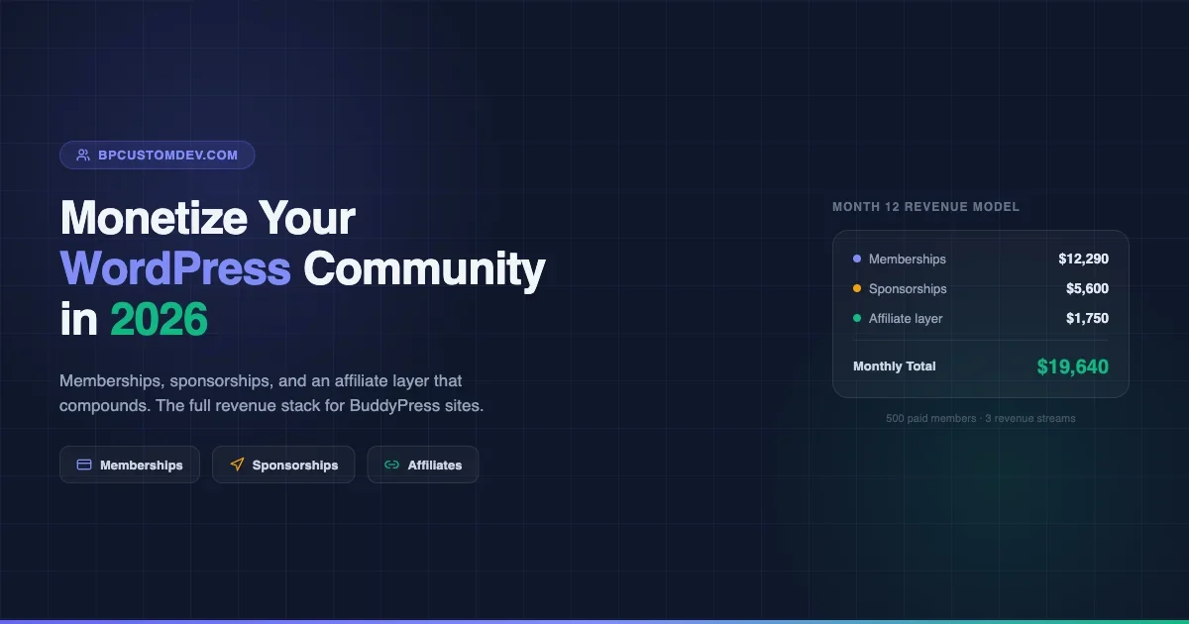Click the BPCUSTOMDEV.COM badge text

(167, 156)
